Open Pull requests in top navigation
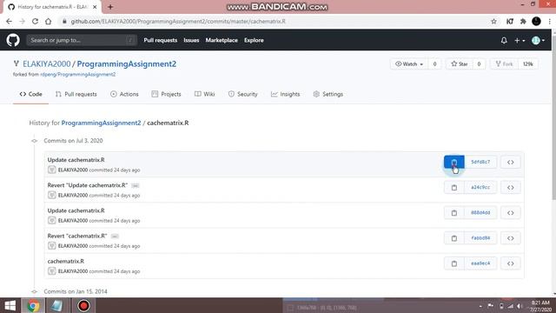556x313 pixels. pyautogui.click(x=160, y=41)
